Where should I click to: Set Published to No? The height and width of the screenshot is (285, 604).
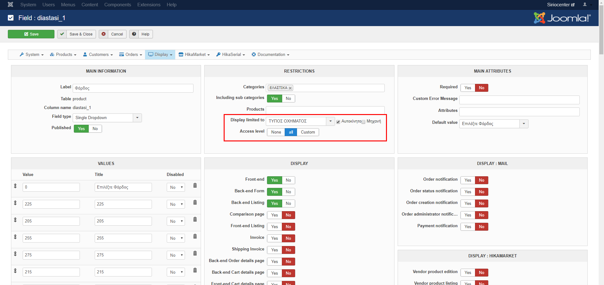tap(95, 129)
